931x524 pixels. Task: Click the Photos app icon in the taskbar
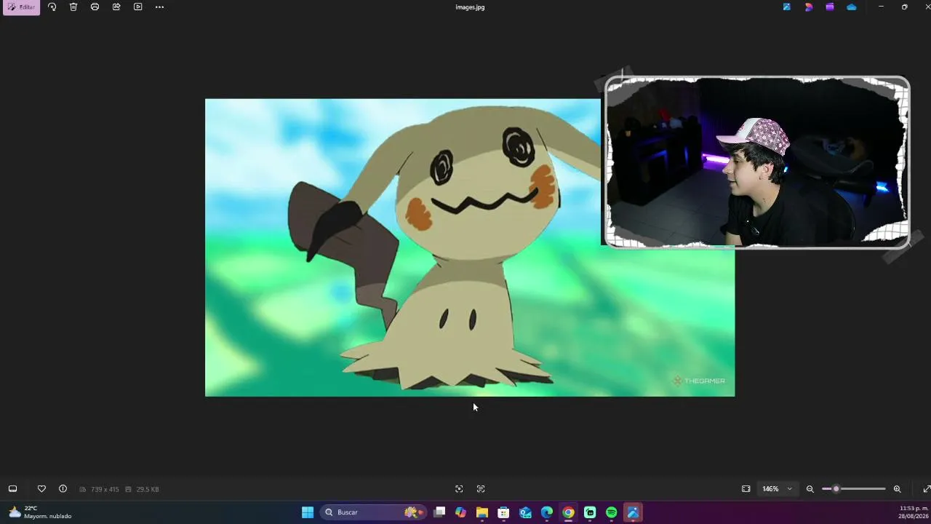(633, 512)
